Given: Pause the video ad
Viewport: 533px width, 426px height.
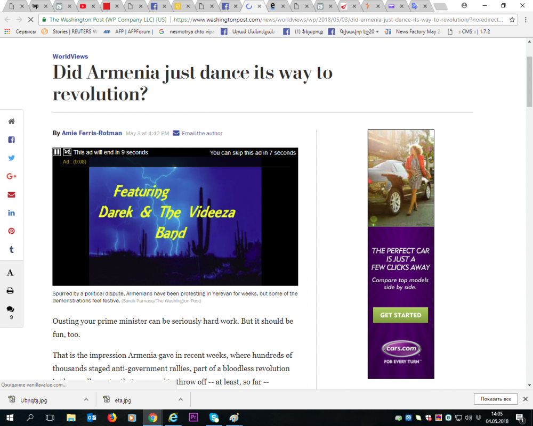Looking at the screenshot, I should click(x=57, y=152).
